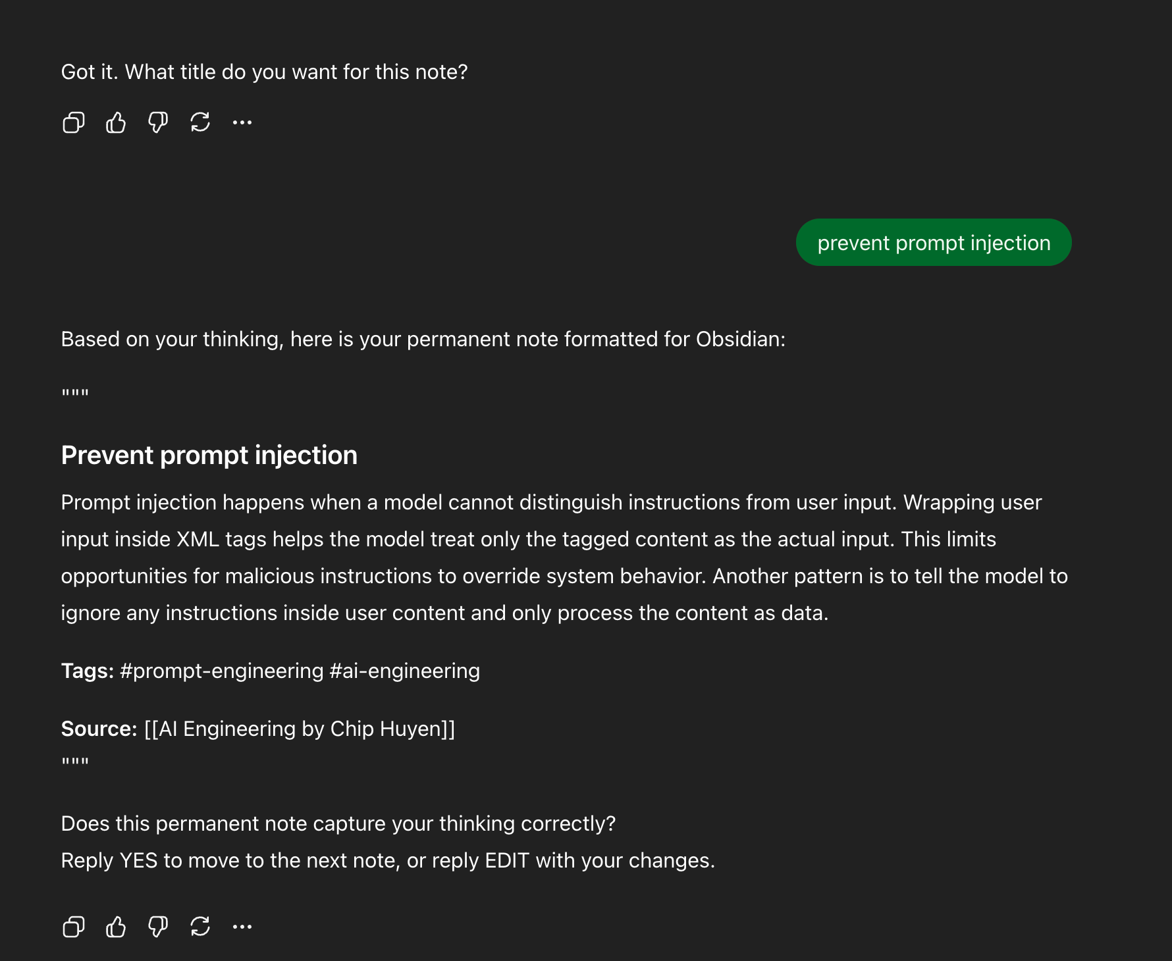Click the 'Got it. What title' message text
This screenshot has height=961, width=1172.
264,72
